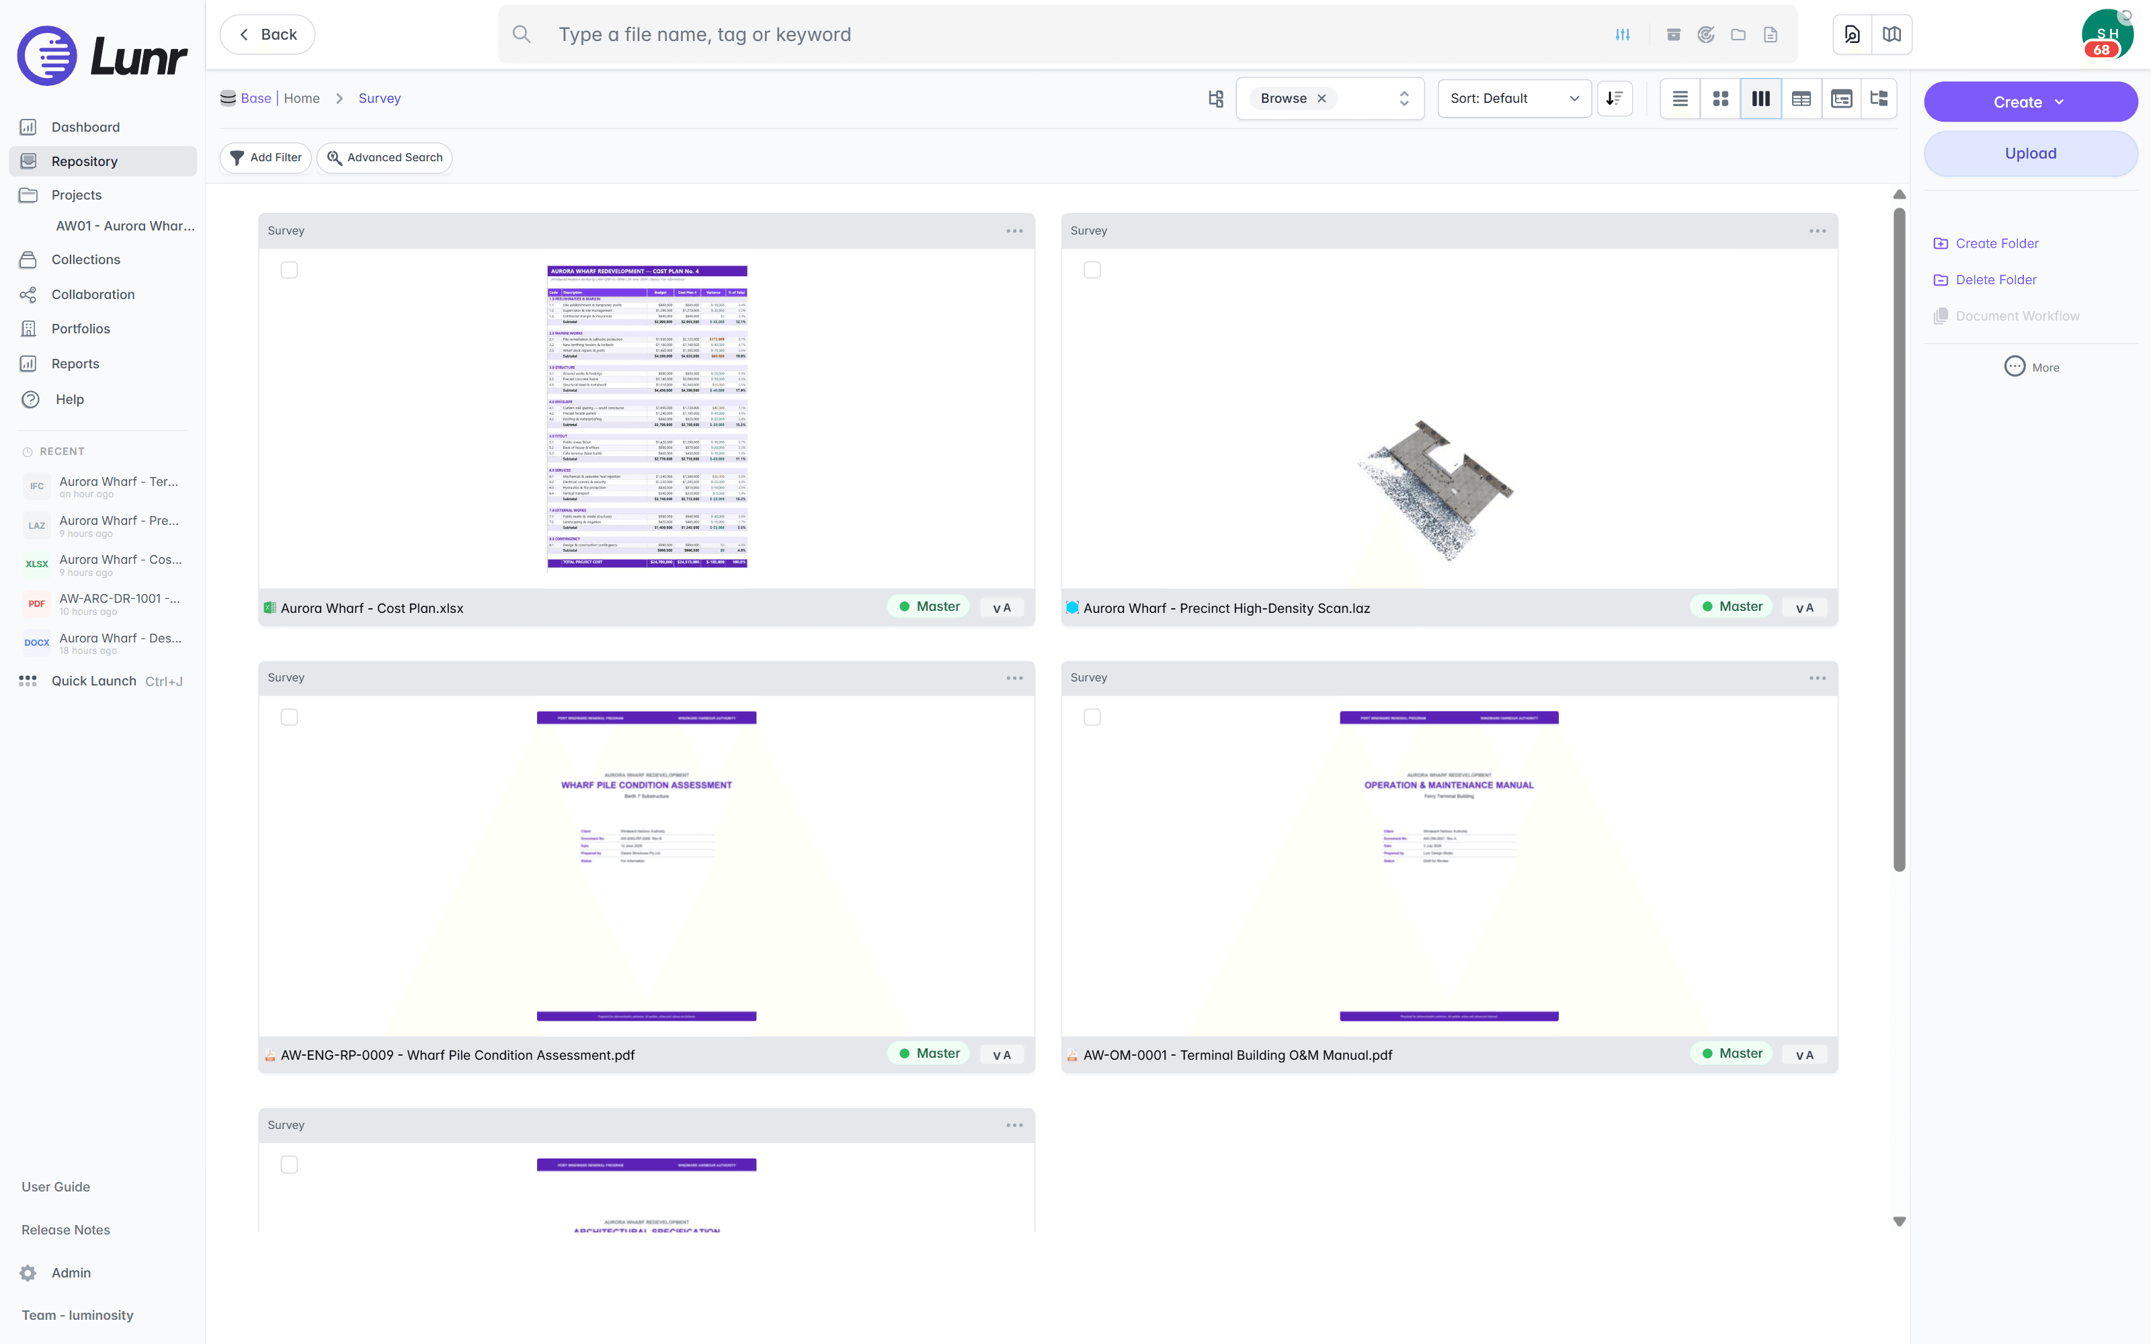Switch to table view
Image resolution: width=2151 pixels, height=1344 pixels.
1801,99
